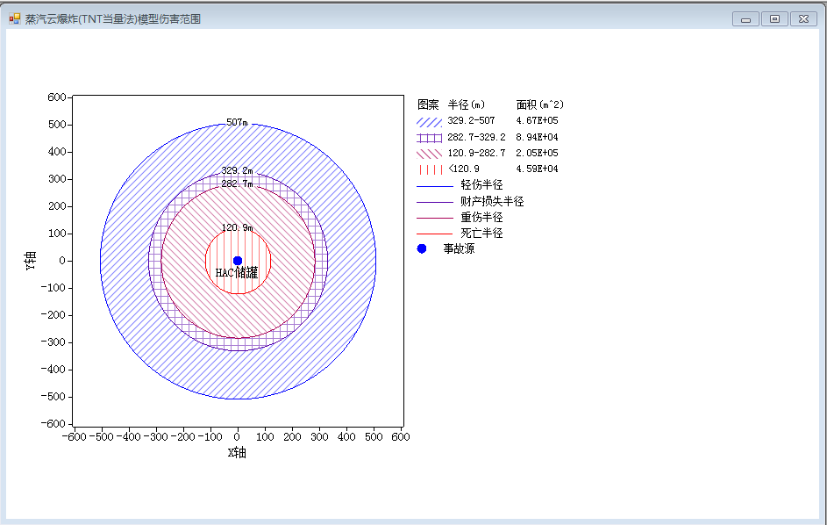The width and height of the screenshot is (827, 525).
Task: Click the crimson 重伤半径 legend line
Action: (x=435, y=218)
